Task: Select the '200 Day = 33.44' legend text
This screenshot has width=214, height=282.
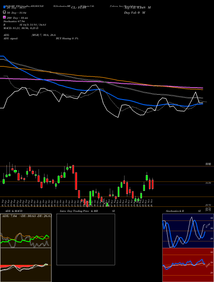Action: coord(17,18)
